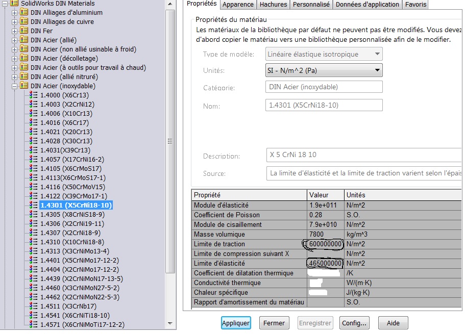This screenshot has height=334, width=465.
Task: Click Limite d'élasticité value 465000000
Action: (325, 264)
